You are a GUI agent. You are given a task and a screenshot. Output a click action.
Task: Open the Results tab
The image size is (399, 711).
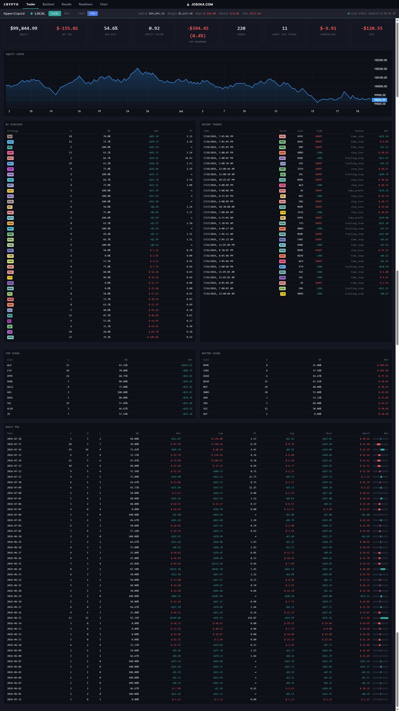click(x=66, y=4)
